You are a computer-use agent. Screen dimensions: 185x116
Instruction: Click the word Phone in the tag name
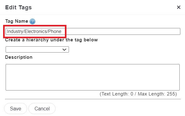pos(55,31)
